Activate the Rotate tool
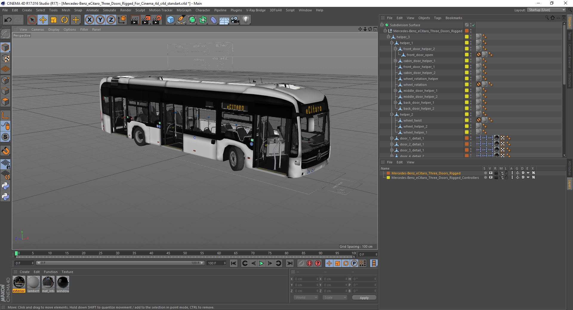This screenshot has height=310, width=573. tap(64, 20)
